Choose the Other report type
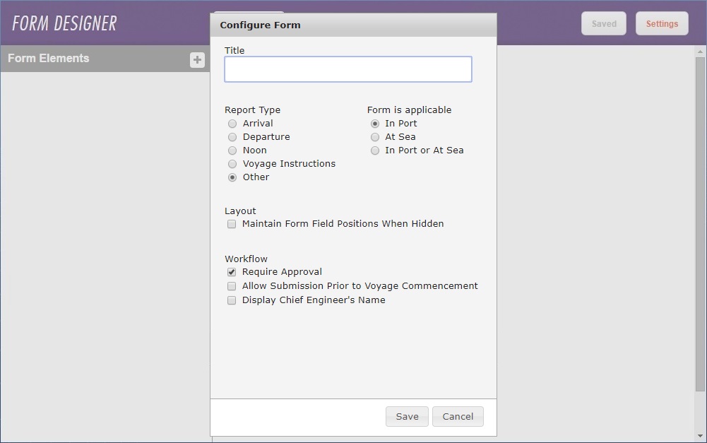 coord(232,177)
